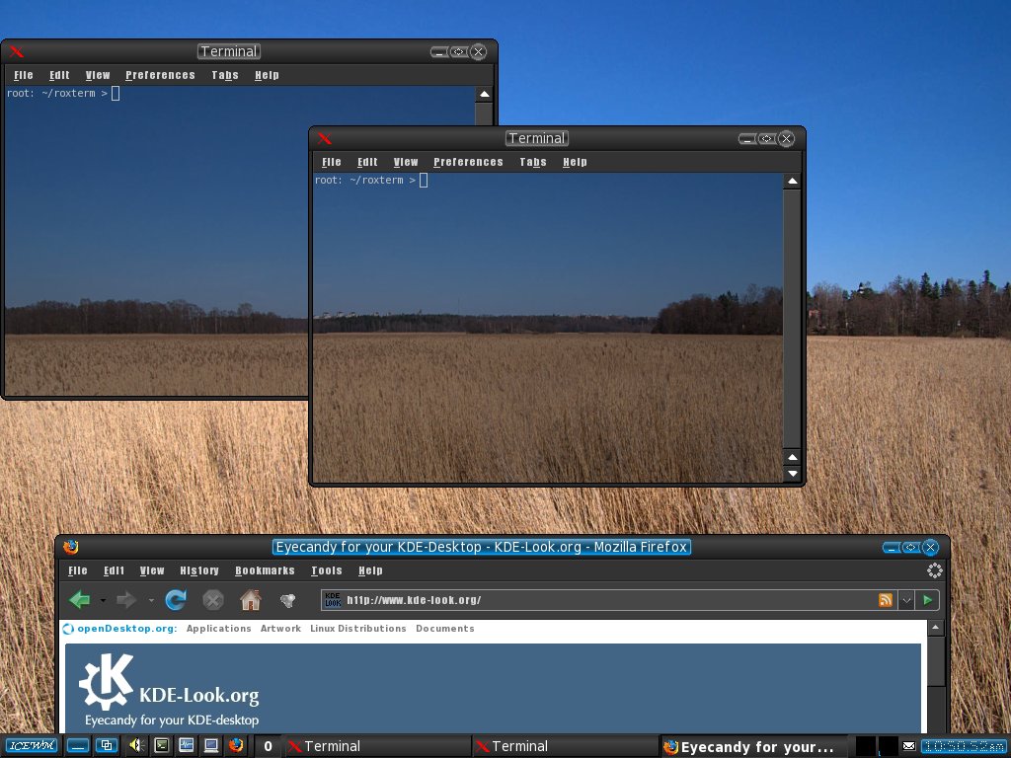1011x758 pixels.
Task: Open Help menu in the front Terminal
Action: [x=576, y=162]
